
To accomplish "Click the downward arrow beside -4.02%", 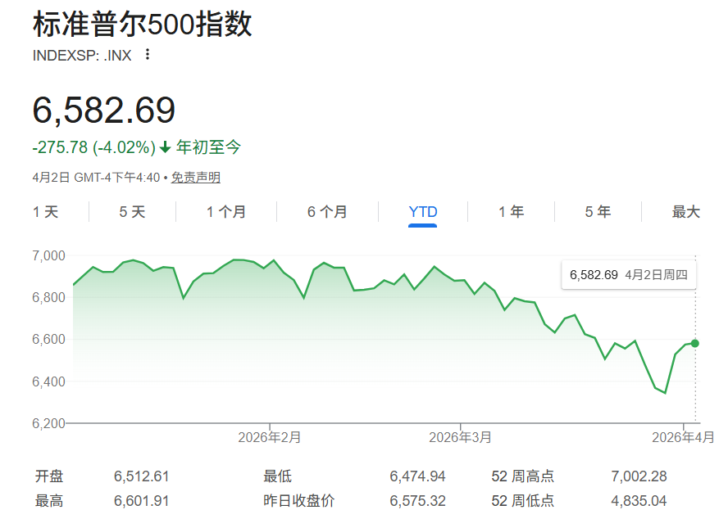I will tap(166, 147).
